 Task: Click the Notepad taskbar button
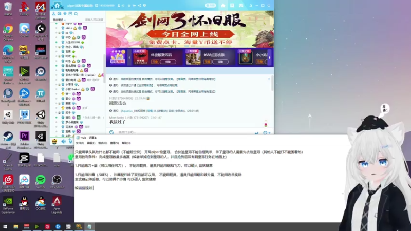(89, 226)
